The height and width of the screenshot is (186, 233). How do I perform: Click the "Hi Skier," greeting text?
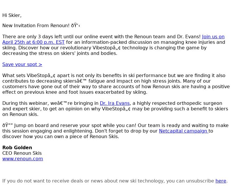click(x=12, y=15)
